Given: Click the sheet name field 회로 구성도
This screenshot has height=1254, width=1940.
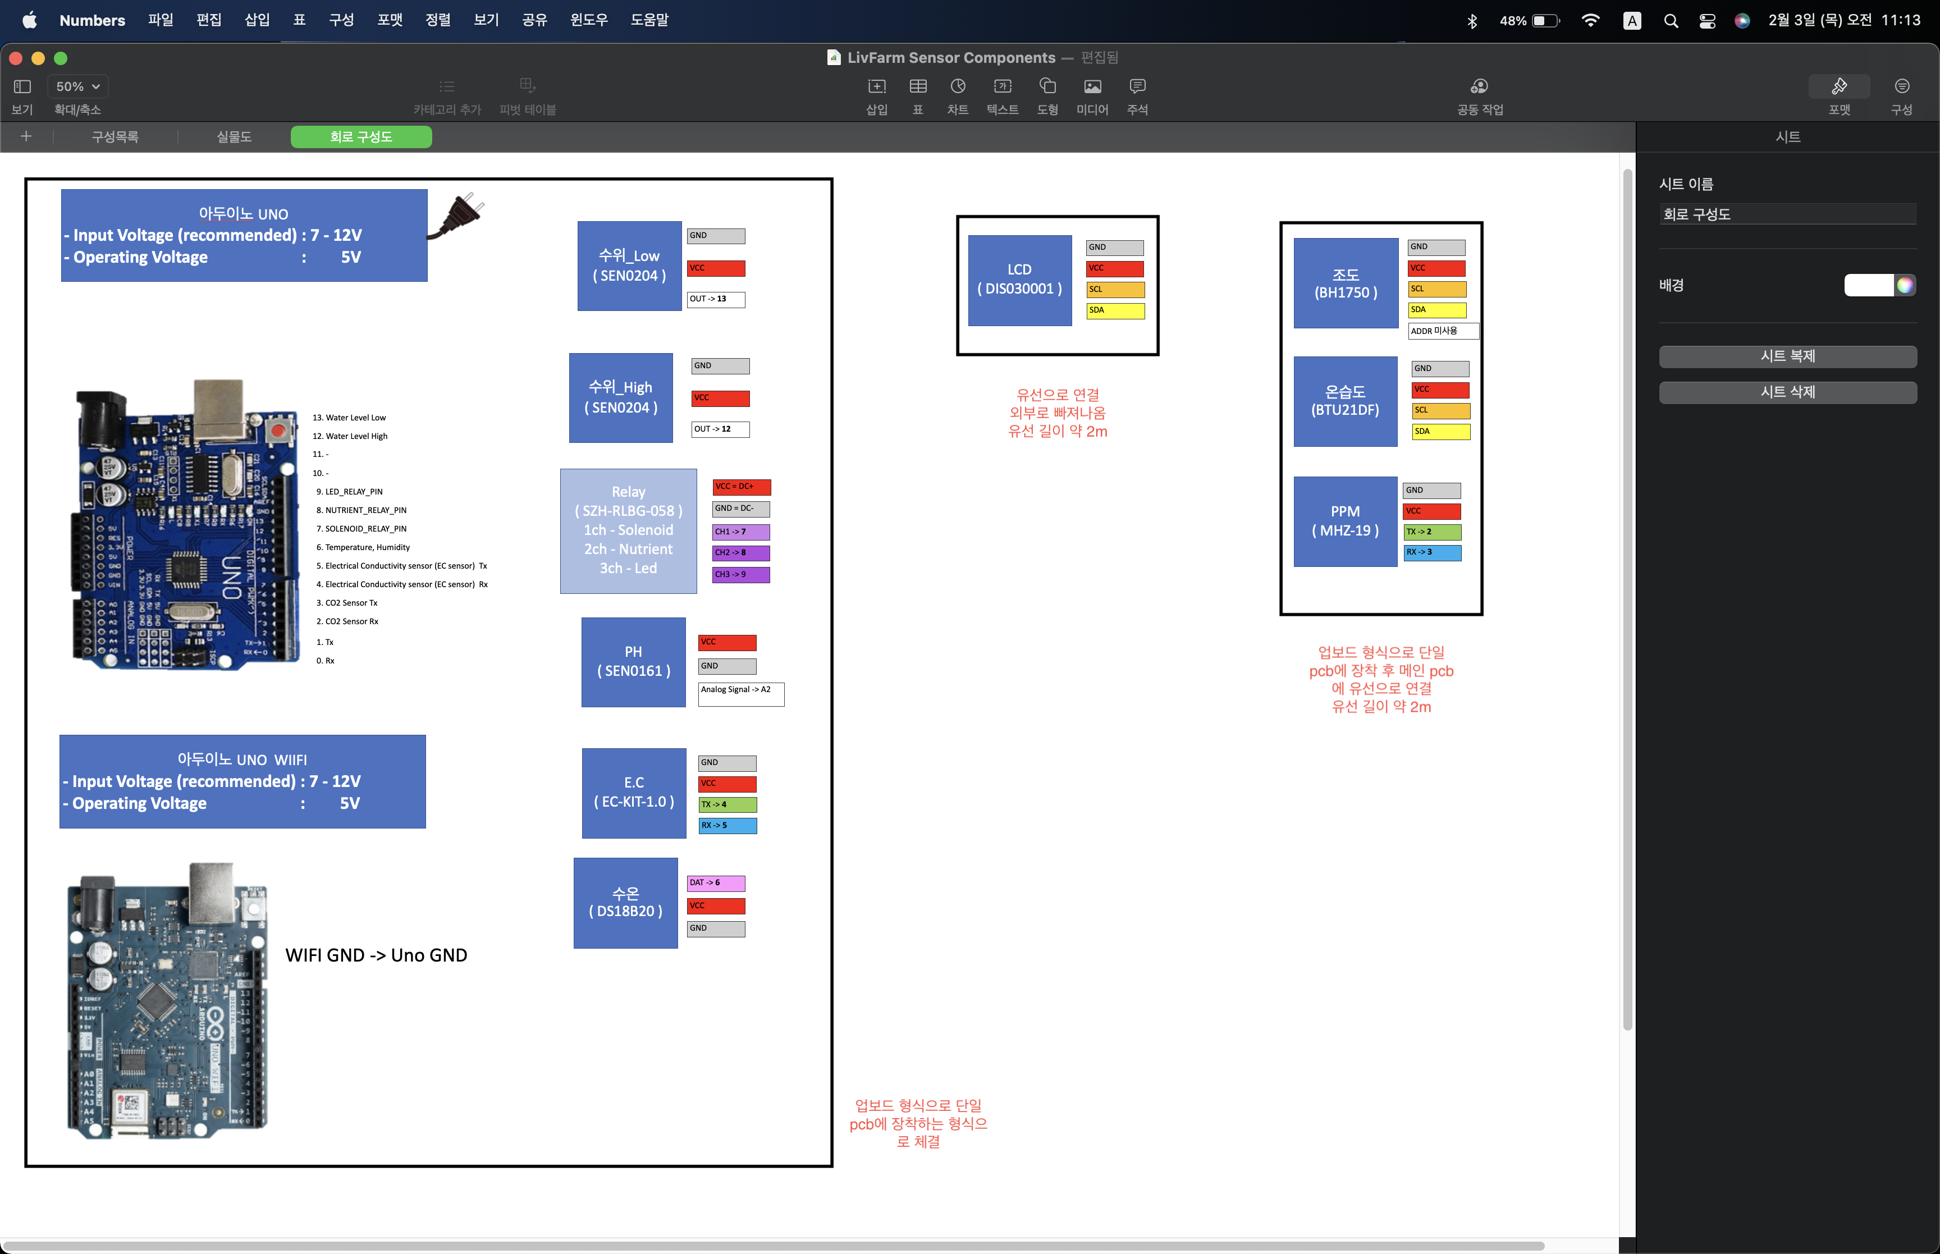Looking at the screenshot, I should point(1787,214).
